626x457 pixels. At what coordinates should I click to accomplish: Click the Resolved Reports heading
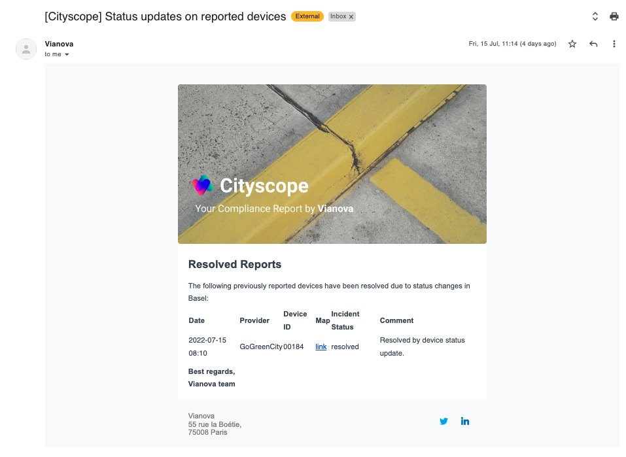[235, 264]
